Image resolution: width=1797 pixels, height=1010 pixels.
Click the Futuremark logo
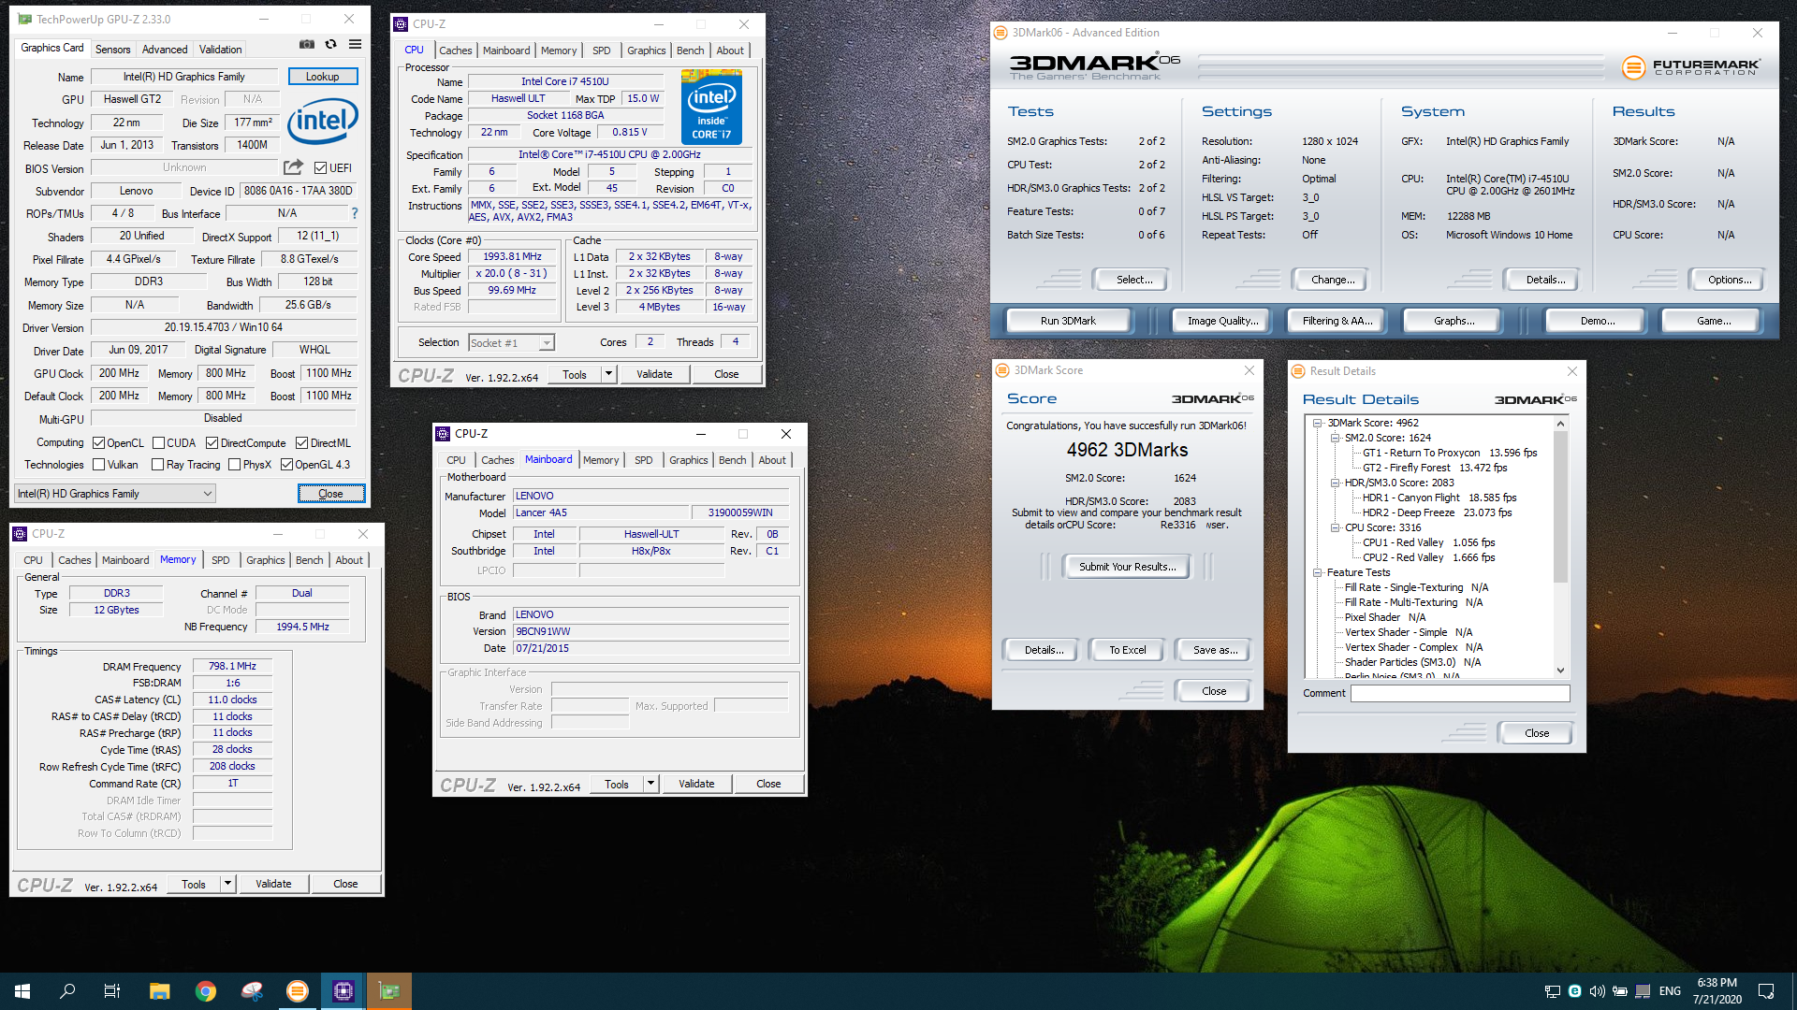tap(1691, 66)
